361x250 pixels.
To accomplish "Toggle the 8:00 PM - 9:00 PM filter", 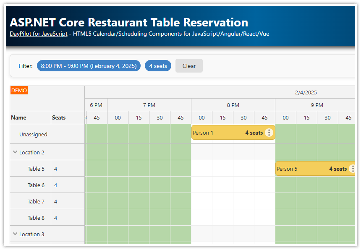I will click(89, 65).
